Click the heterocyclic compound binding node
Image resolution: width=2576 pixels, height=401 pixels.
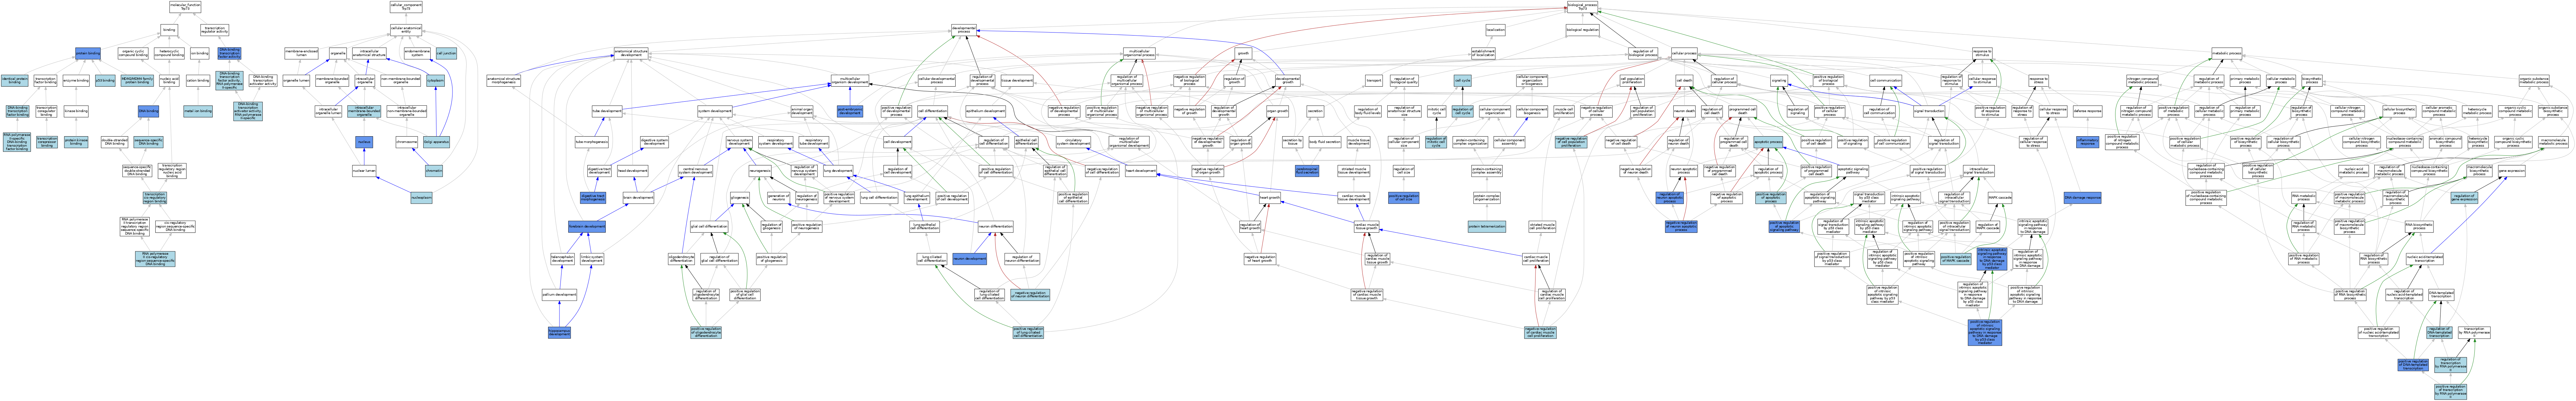point(169,53)
